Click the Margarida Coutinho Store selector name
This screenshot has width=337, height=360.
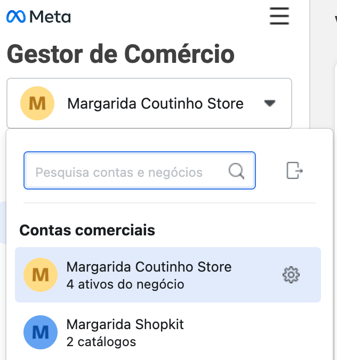pyautogui.click(x=155, y=103)
